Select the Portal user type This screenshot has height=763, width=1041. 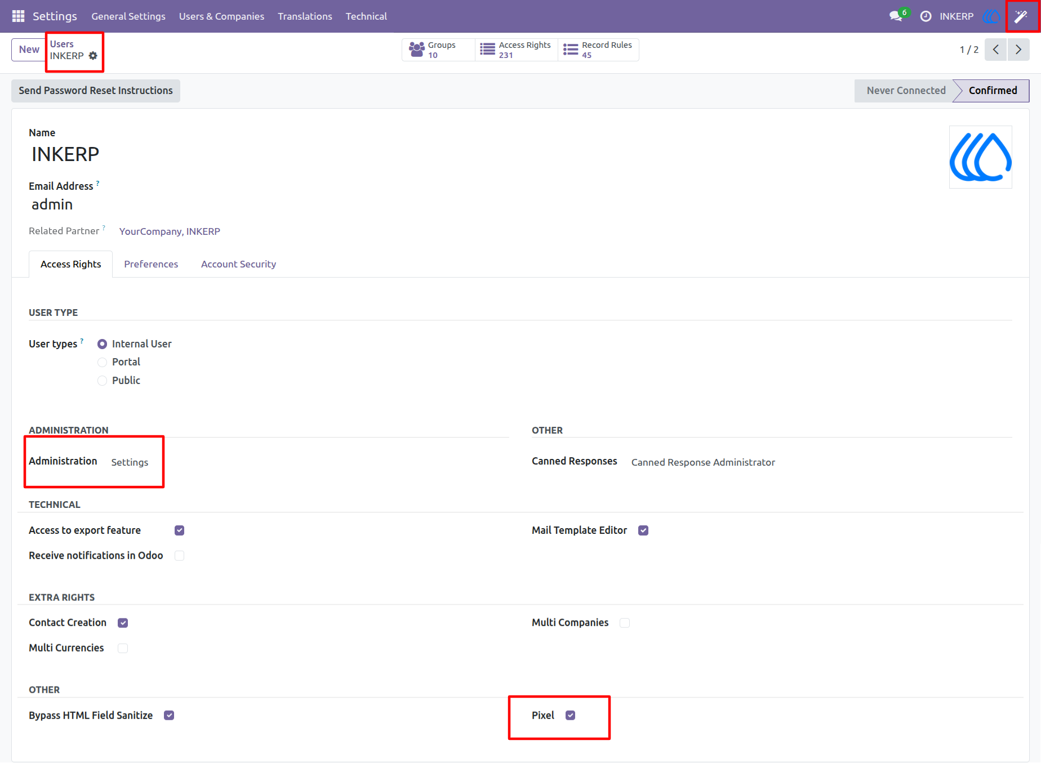coord(102,362)
